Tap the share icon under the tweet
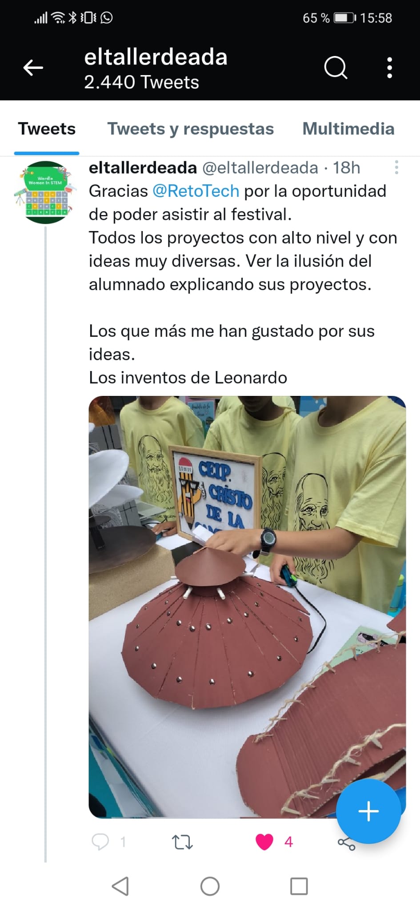 click(x=346, y=843)
